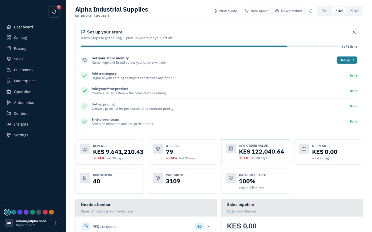Click the Marketplace storefront icon
372x232 pixels.
[9, 81]
